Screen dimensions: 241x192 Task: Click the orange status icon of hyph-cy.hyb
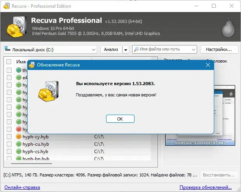tap(19, 136)
